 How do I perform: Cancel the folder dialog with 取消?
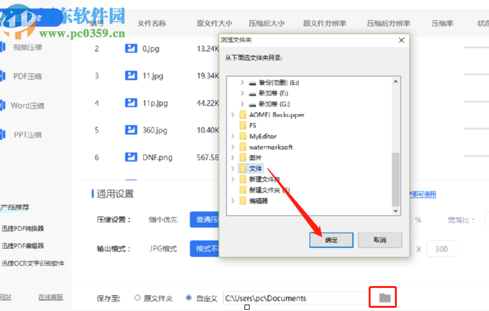coord(380,240)
